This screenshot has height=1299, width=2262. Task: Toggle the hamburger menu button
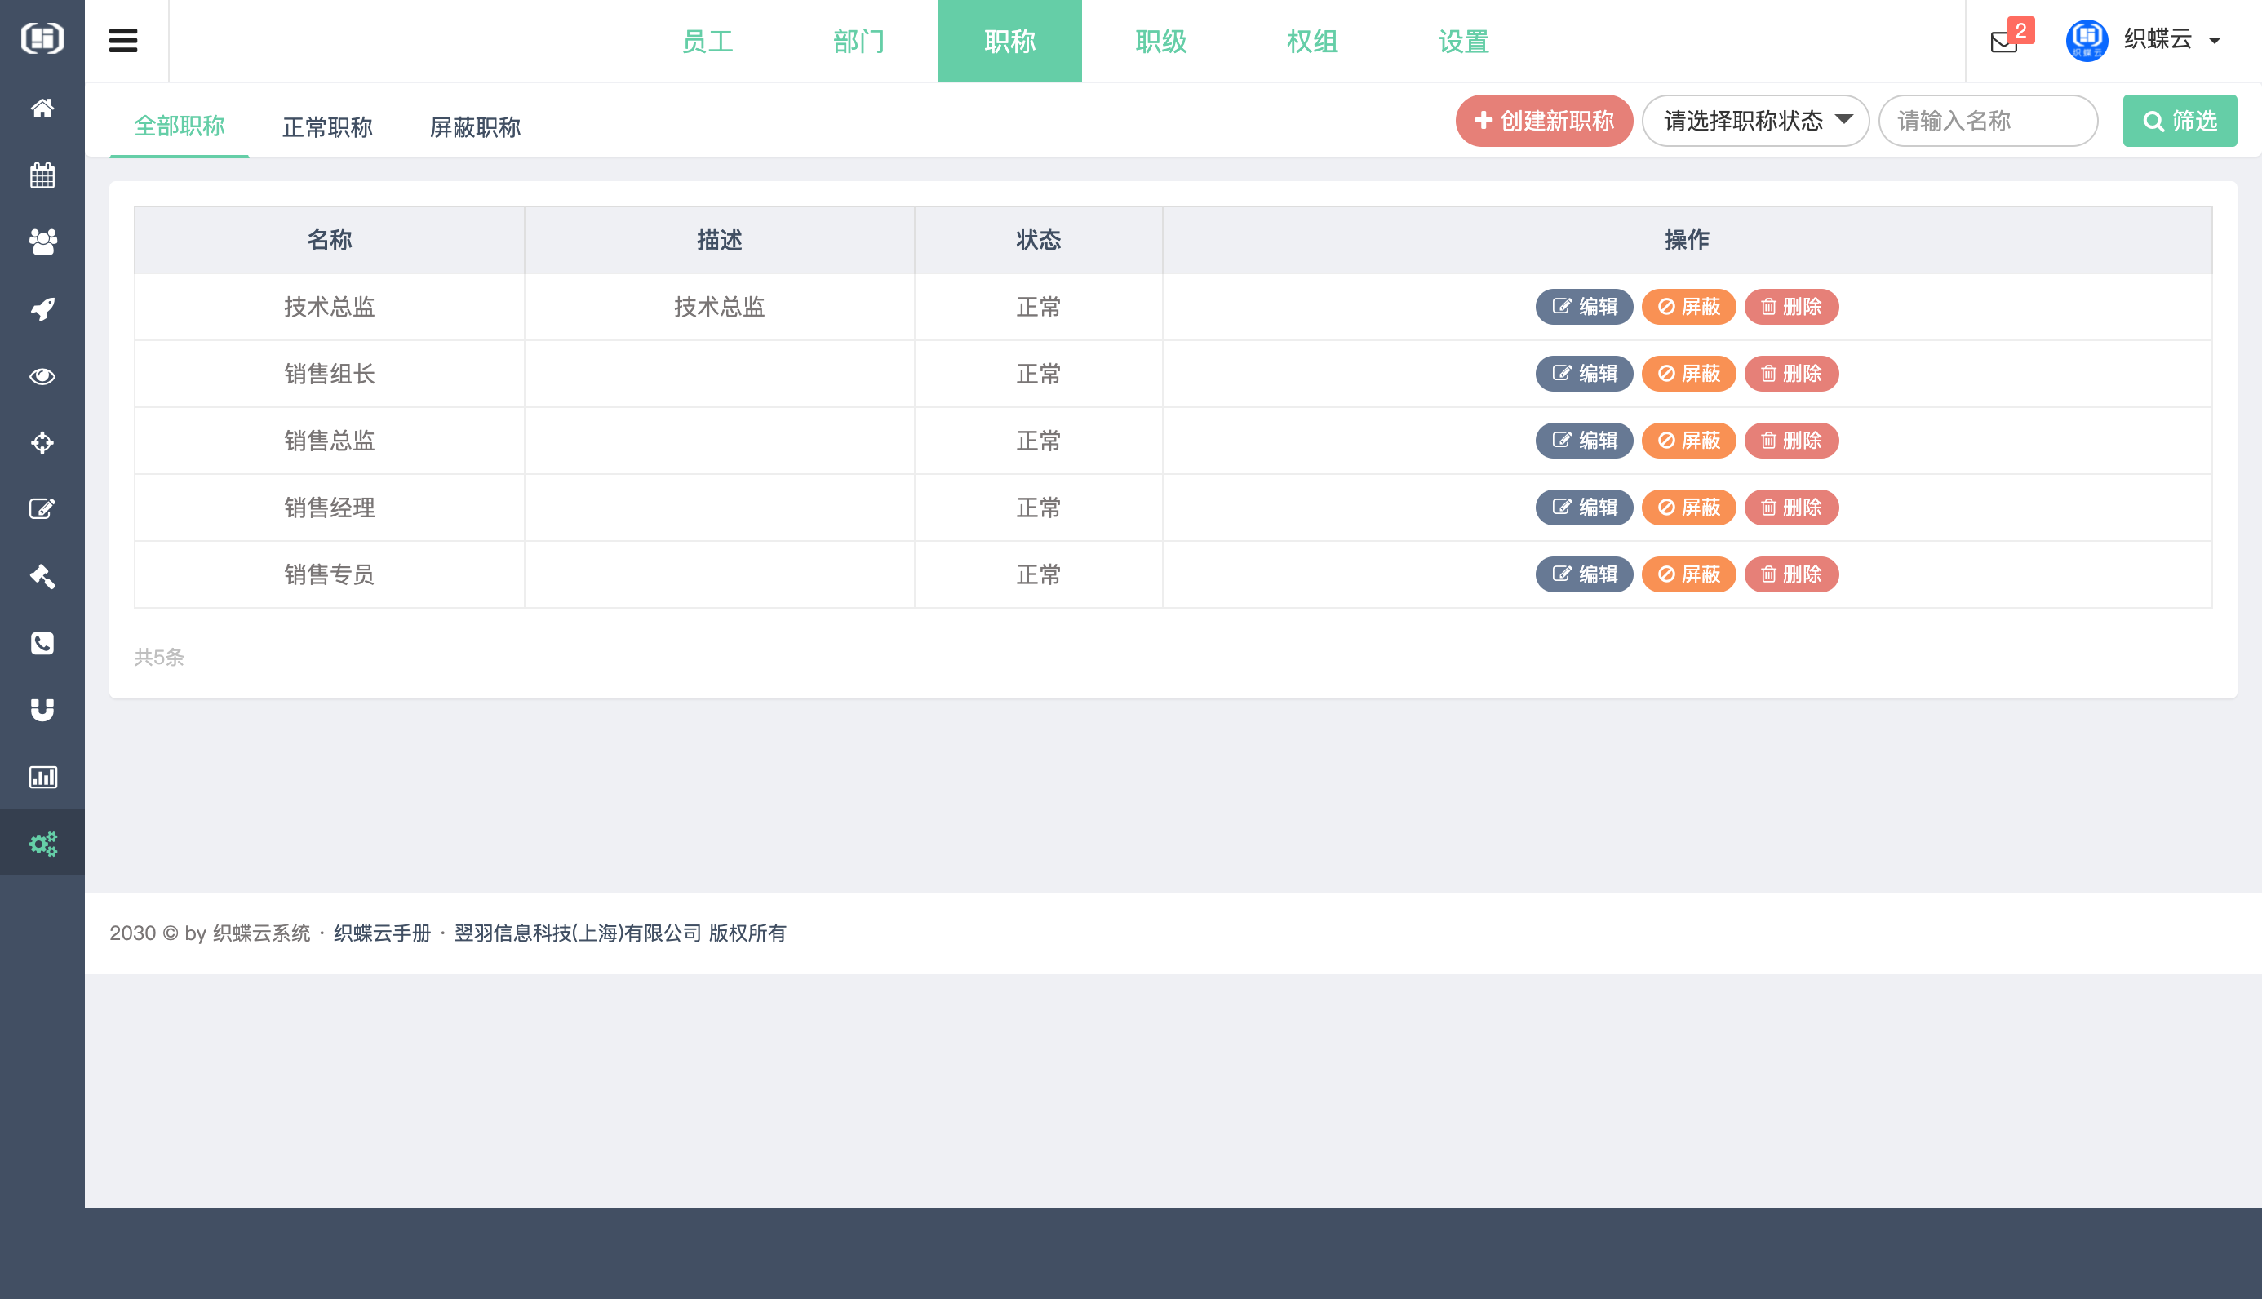click(123, 41)
